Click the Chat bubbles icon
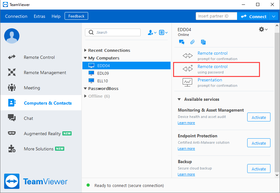The height and width of the screenshot is (193, 280). [12, 118]
